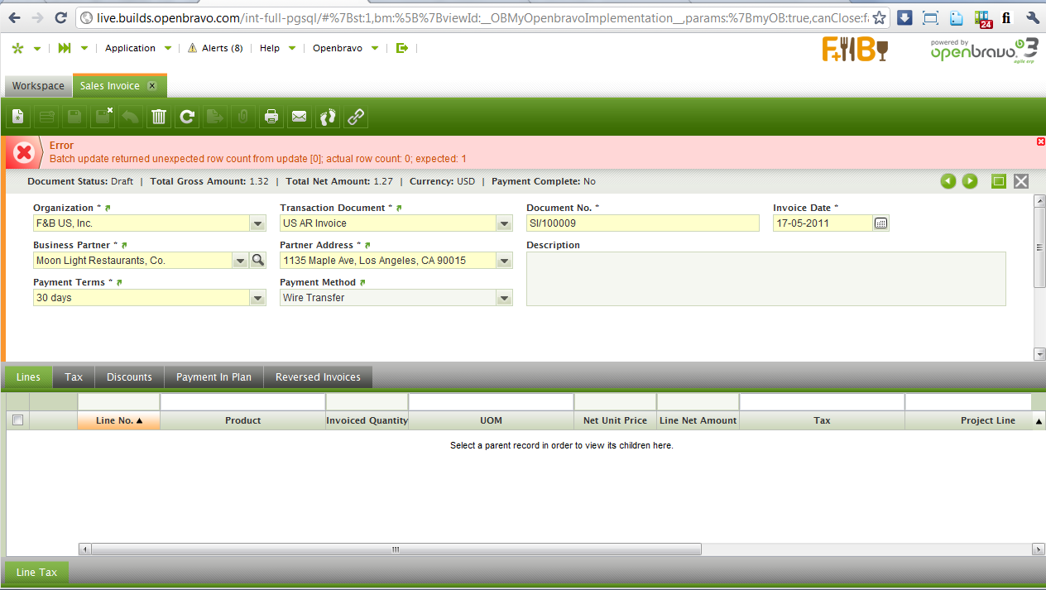Click the delete trash icon
1046x590 pixels.
click(x=159, y=118)
